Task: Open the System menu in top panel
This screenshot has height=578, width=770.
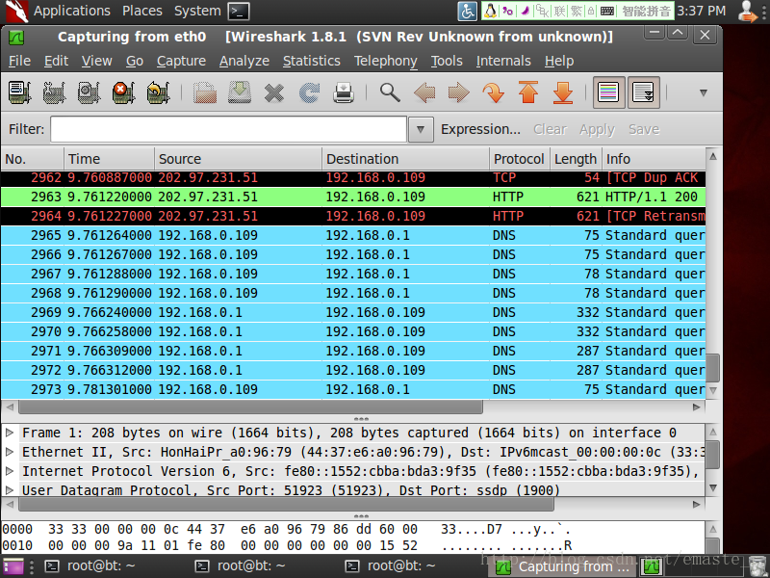Action: click(197, 11)
